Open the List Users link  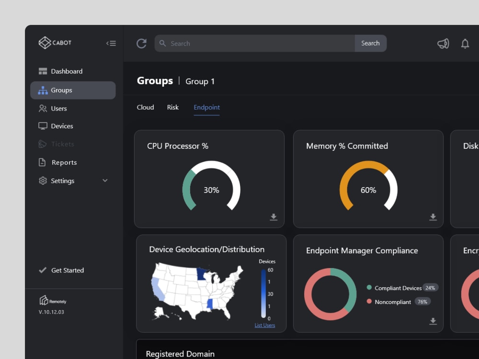[265, 325]
